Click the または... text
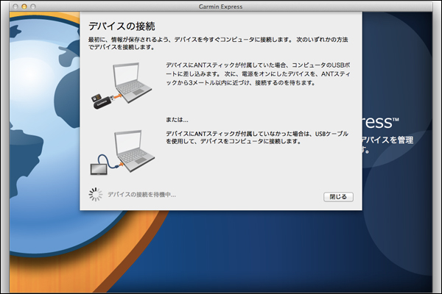Screen dimensions: 442x294 coord(177,120)
